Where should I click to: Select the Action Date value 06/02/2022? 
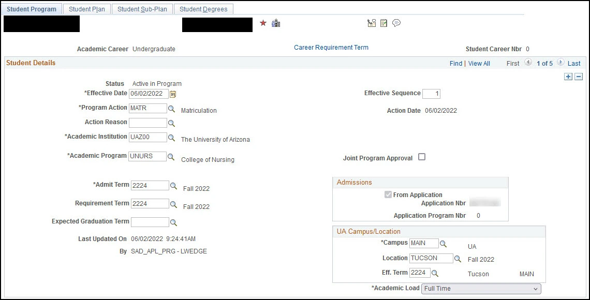pyautogui.click(x=441, y=111)
